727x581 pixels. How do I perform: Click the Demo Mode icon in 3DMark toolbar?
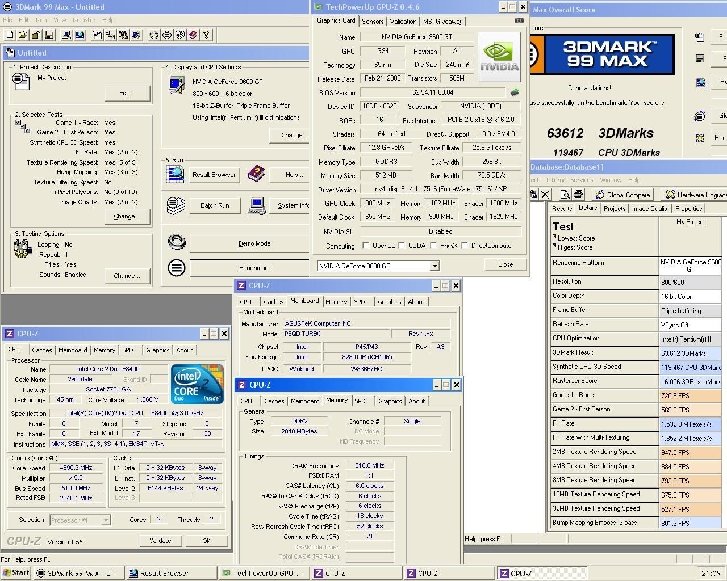click(154, 35)
